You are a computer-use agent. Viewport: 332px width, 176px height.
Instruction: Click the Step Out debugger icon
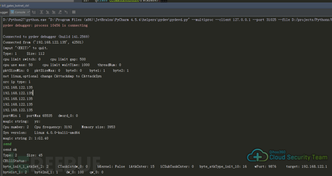pyautogui.click(x=60, y=12)
